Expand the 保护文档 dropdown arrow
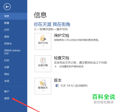The width and height of the screenshot is (126, 112). click(x=43, y=46)
